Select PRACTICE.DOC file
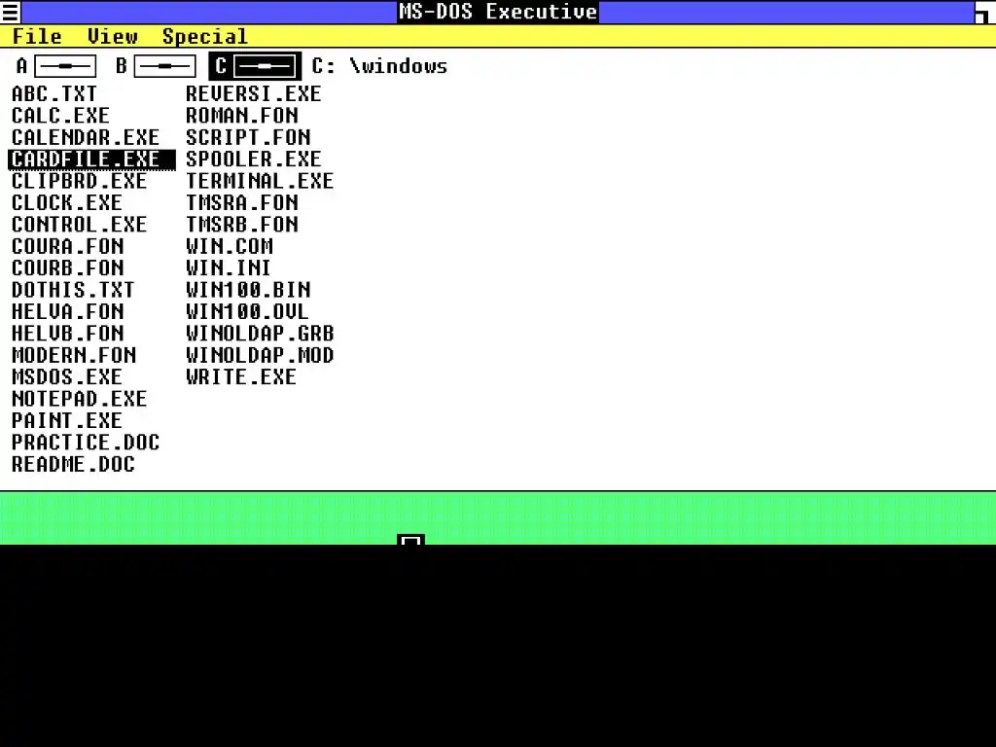 click(x=86, y=443)
